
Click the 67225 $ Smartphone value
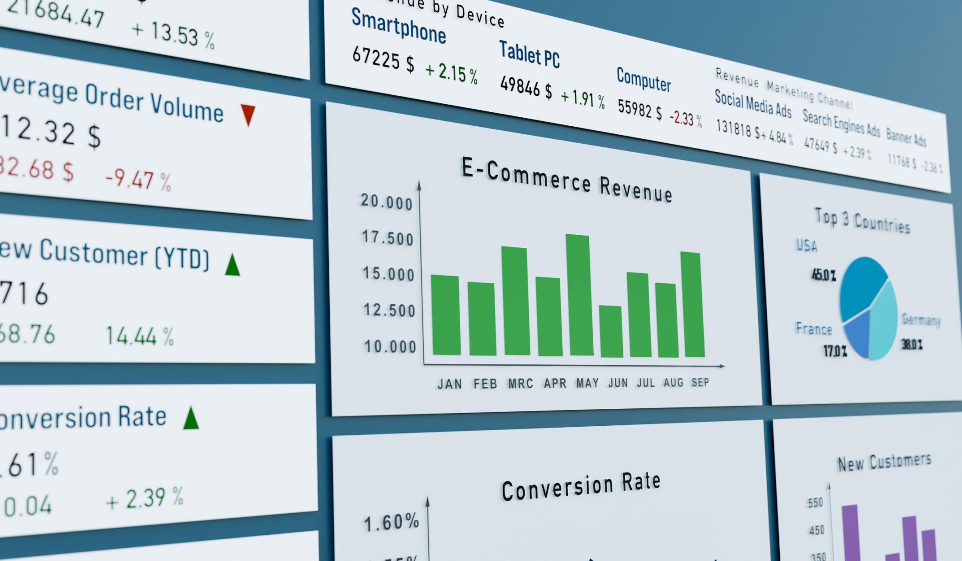pyautogui.click(x=383, y=60)
